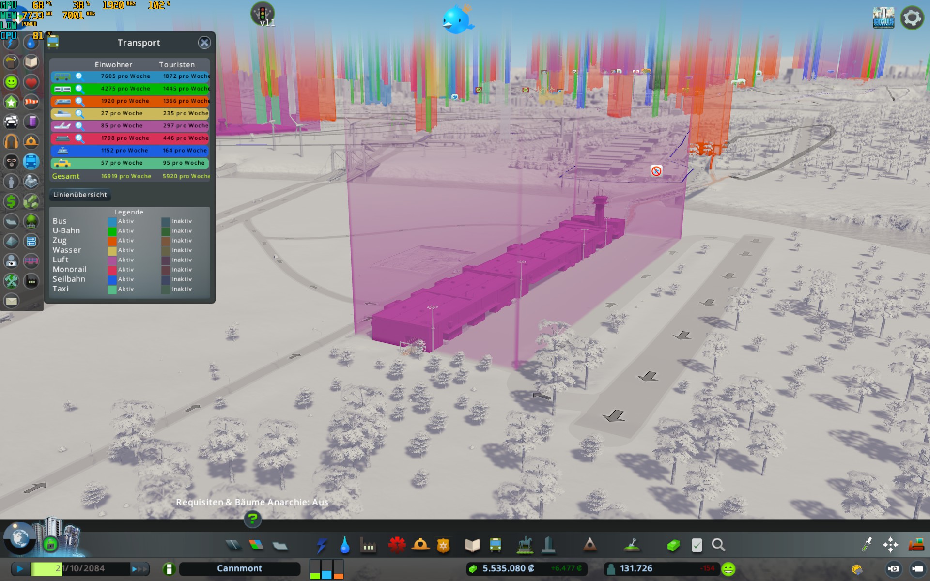Click the blue Bus Aktiv color swatch

coord(112,222)
